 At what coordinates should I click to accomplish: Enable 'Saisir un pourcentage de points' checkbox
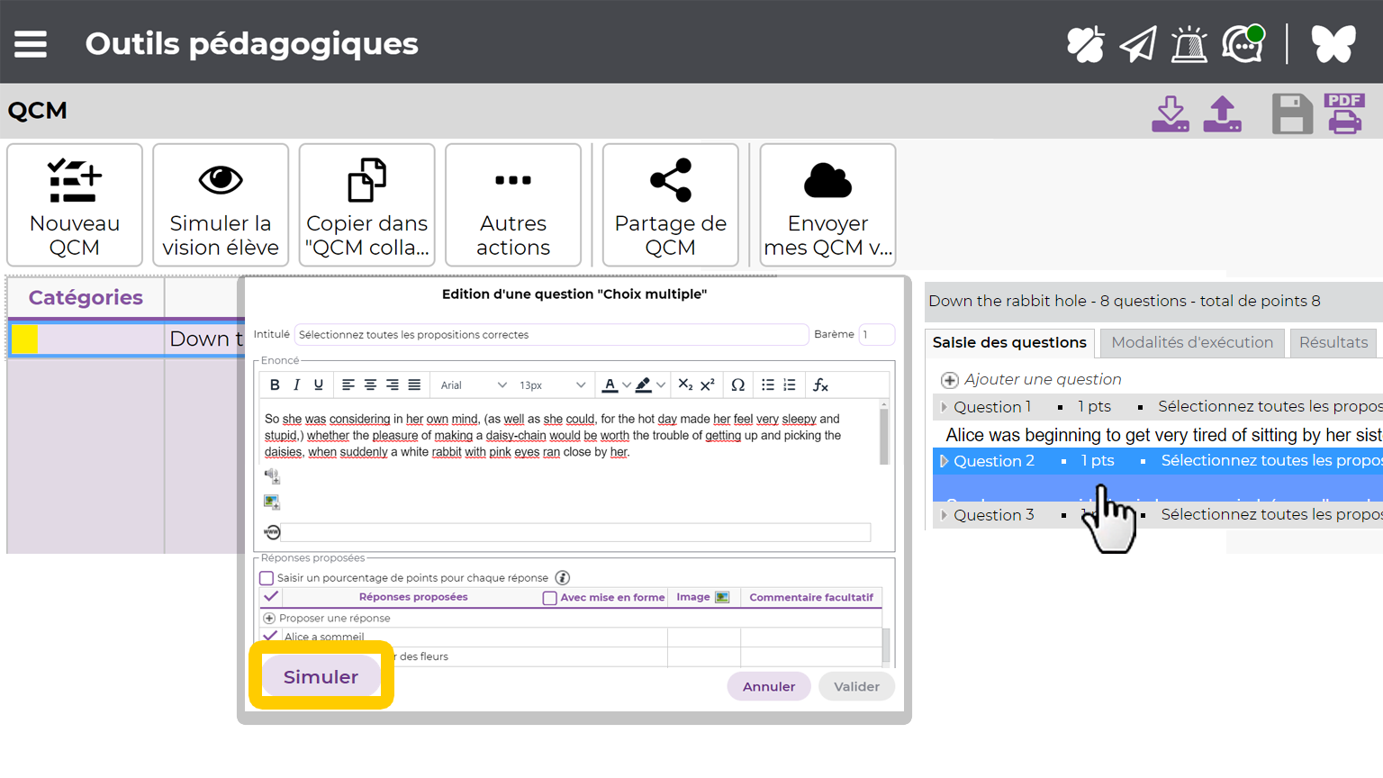point(267,578)
